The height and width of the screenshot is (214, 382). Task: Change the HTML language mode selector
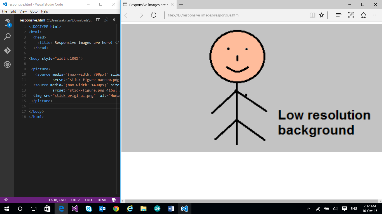102,200
